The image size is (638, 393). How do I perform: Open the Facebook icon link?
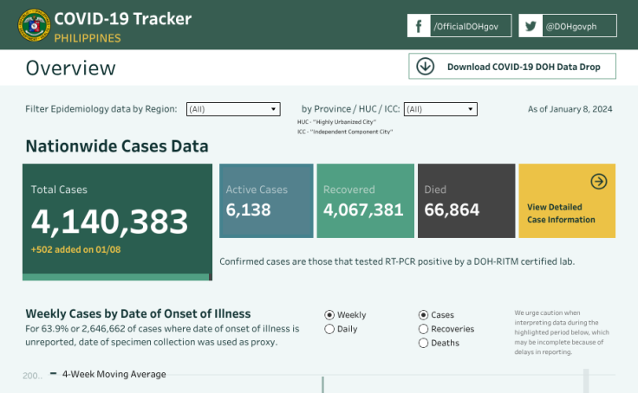(x=419, y=26)
